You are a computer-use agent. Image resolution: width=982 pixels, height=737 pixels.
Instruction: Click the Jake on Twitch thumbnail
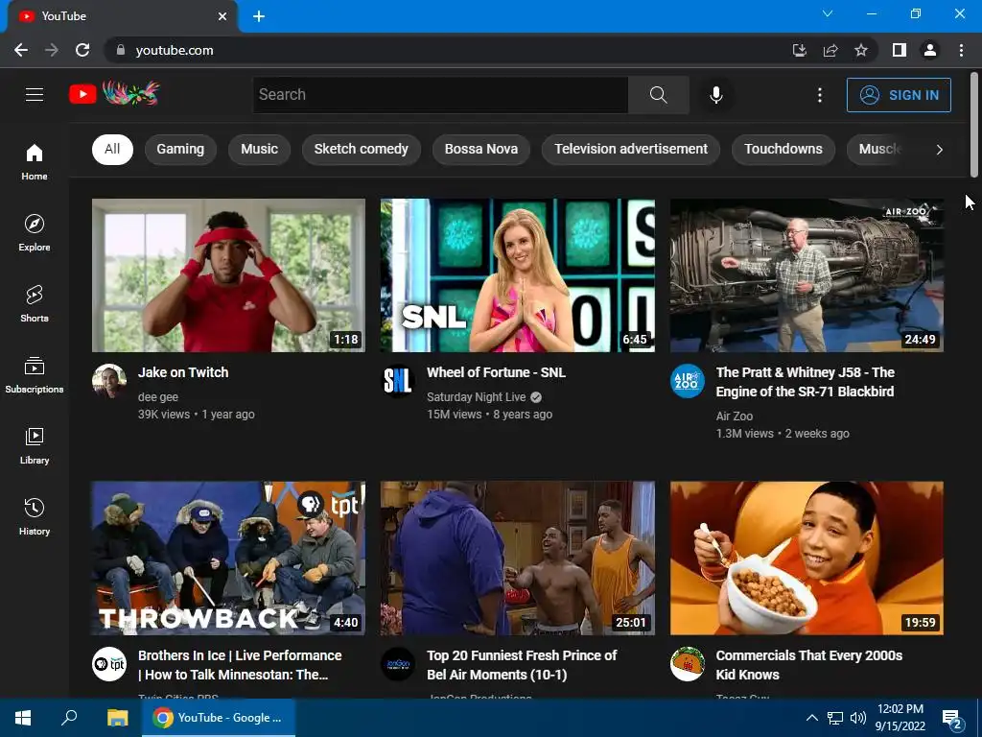[x=228, y=275]
